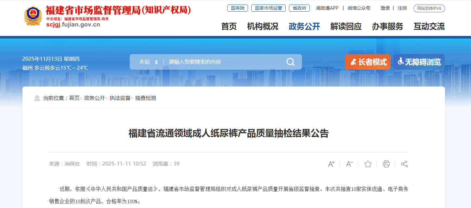The image size is (471, 208).
Task: Navigate to 执法监督 in breadcrumb
Action: point(120,98)
